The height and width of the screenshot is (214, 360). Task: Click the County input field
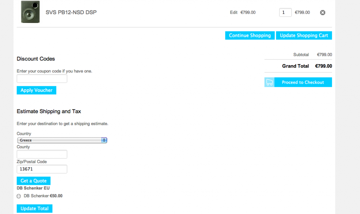[x=42, y=154]
